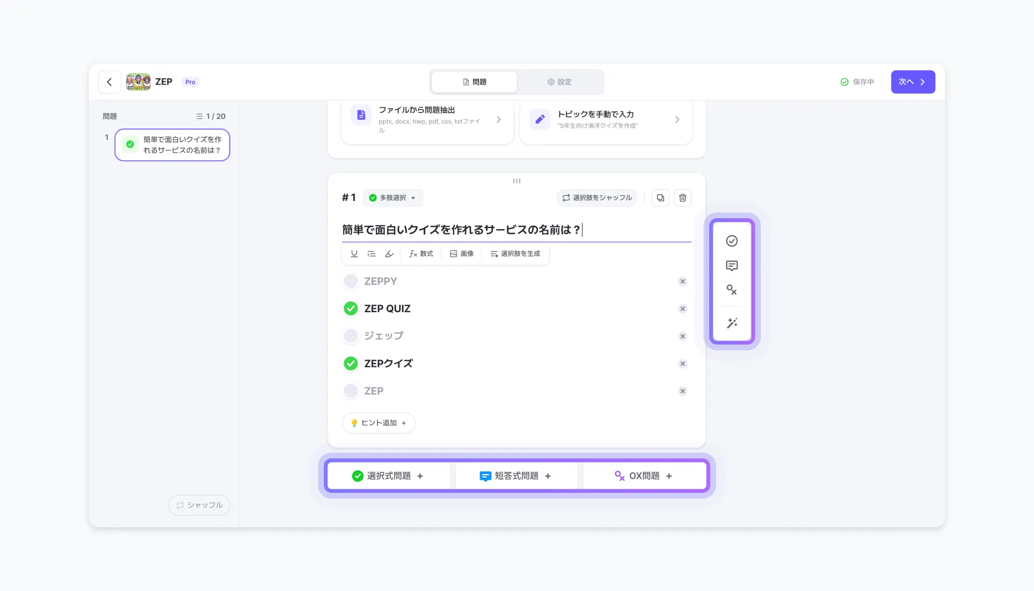Click the duplicate question icon
1034x591 pixels.
(x=660, y=198)
